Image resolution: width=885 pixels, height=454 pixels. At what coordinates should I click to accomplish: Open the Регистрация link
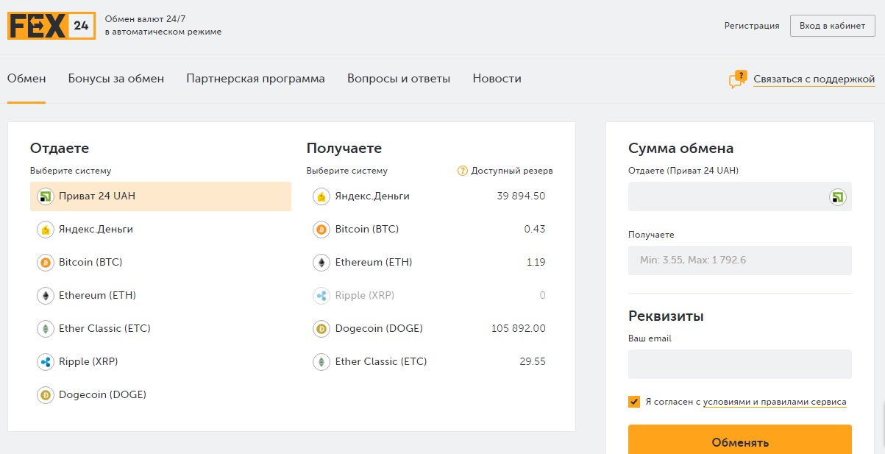tap(751, 26)
